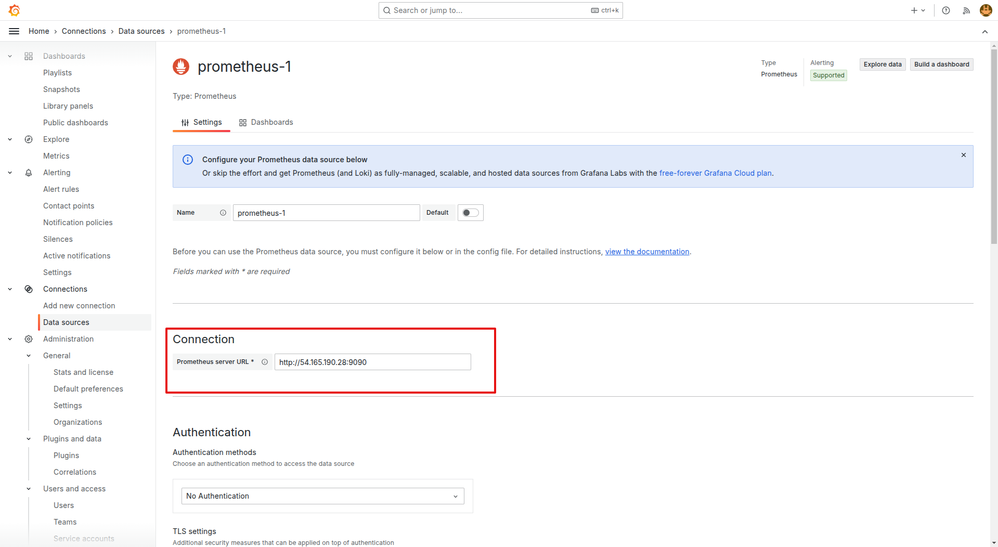Screen dimensions: 998x547
Task: Open Add new connection in sidebar
Action: 79,306
